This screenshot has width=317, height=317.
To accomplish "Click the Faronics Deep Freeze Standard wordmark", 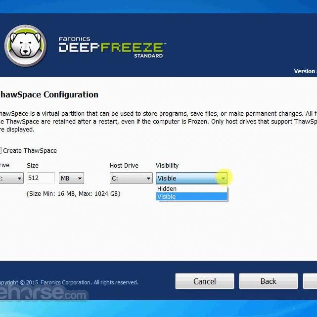I will (x=112, y=47).
